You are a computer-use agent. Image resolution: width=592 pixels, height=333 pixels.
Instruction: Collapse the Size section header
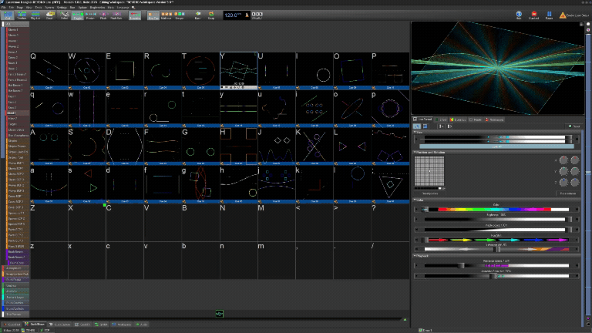[x=419, y=133]
